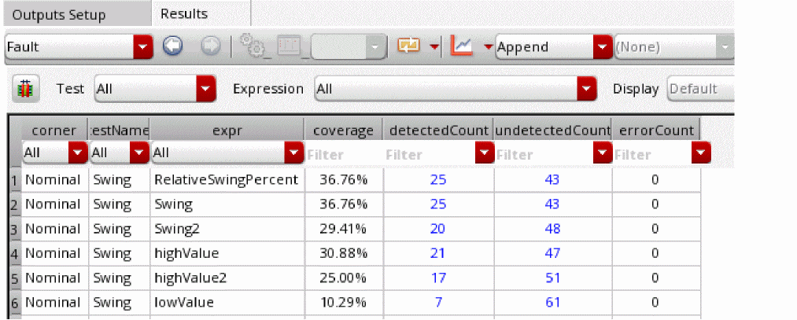
Task: Open the corner column filter dropdown
Action: coord(54,153)
